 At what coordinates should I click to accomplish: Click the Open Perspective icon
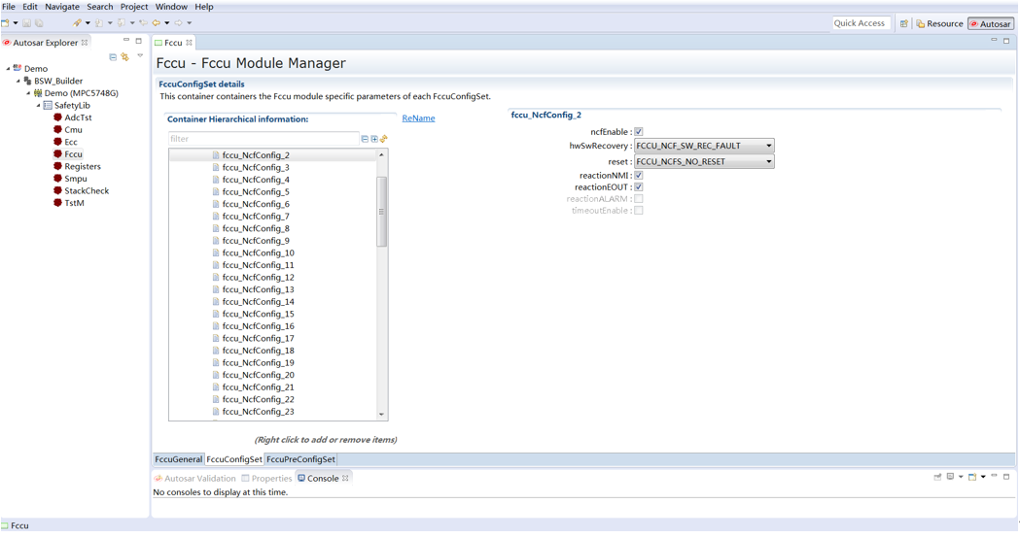(904, 23)
